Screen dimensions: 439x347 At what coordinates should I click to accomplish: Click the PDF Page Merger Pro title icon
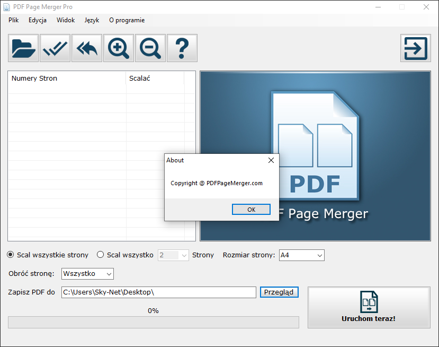[6, 7]
